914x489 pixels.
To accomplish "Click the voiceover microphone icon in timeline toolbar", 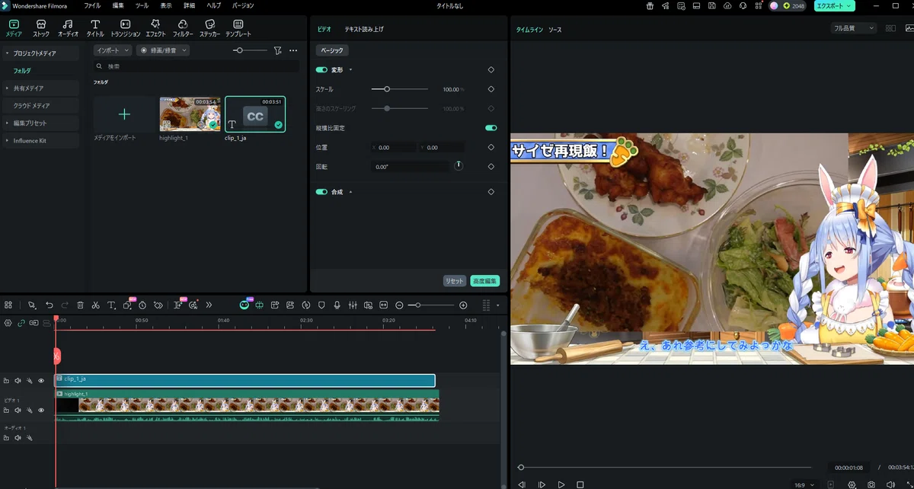I will (x=337, y=305).
